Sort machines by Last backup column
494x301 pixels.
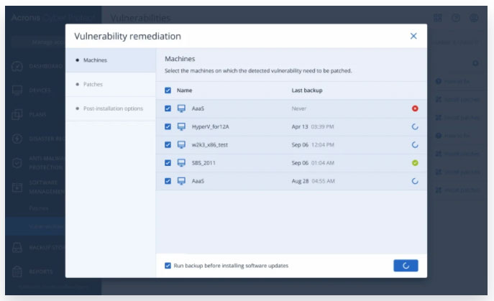pyautogui.click(x=306, y=91)
